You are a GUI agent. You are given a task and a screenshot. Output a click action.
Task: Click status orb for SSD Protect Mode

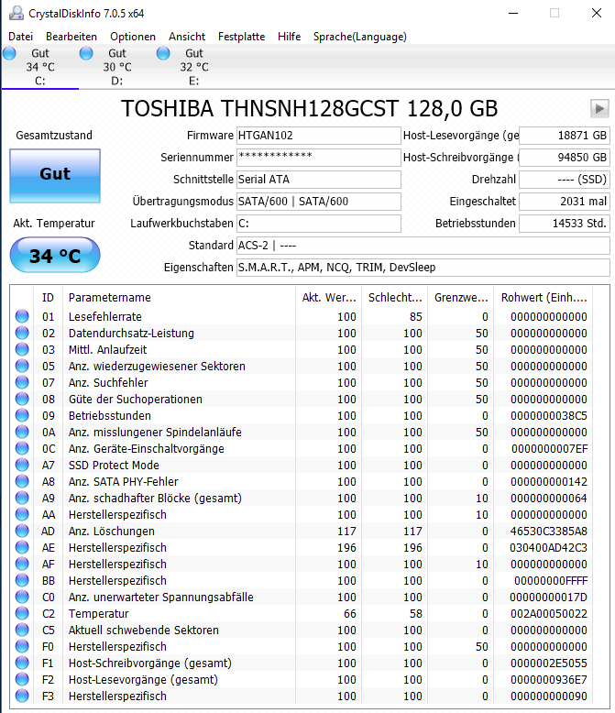[x=22, y=465]
